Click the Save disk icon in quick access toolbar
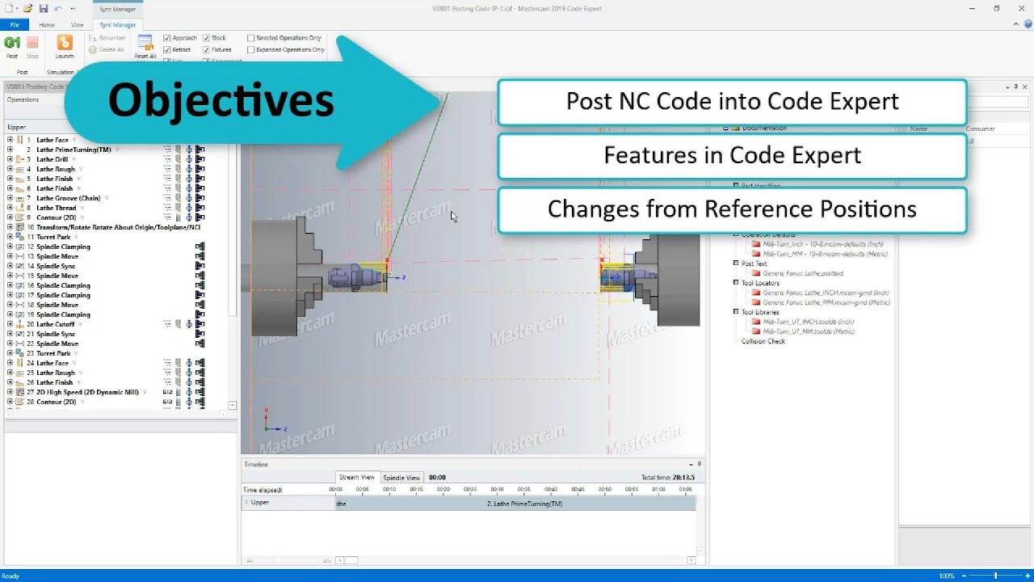This screenshot has width=1034, height=582. [x=44, y=8]
